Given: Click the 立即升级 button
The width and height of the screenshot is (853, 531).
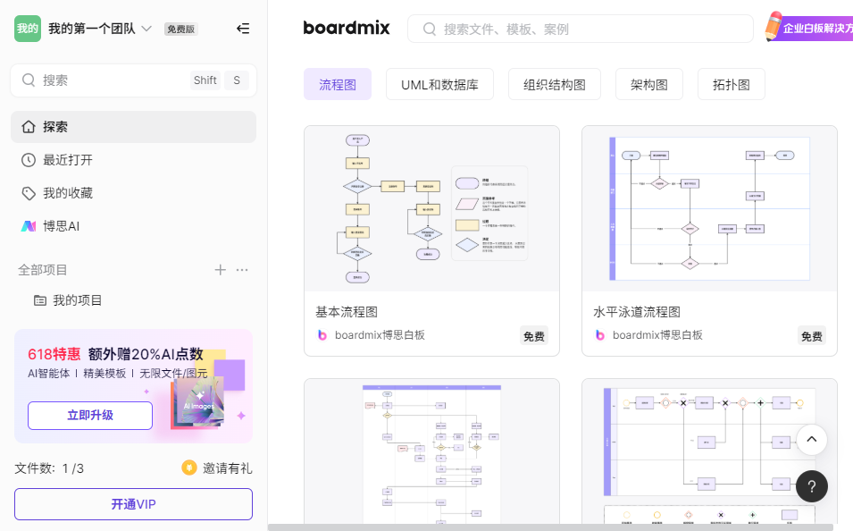Looking at the screenshot, I should [x=90, y=416].
